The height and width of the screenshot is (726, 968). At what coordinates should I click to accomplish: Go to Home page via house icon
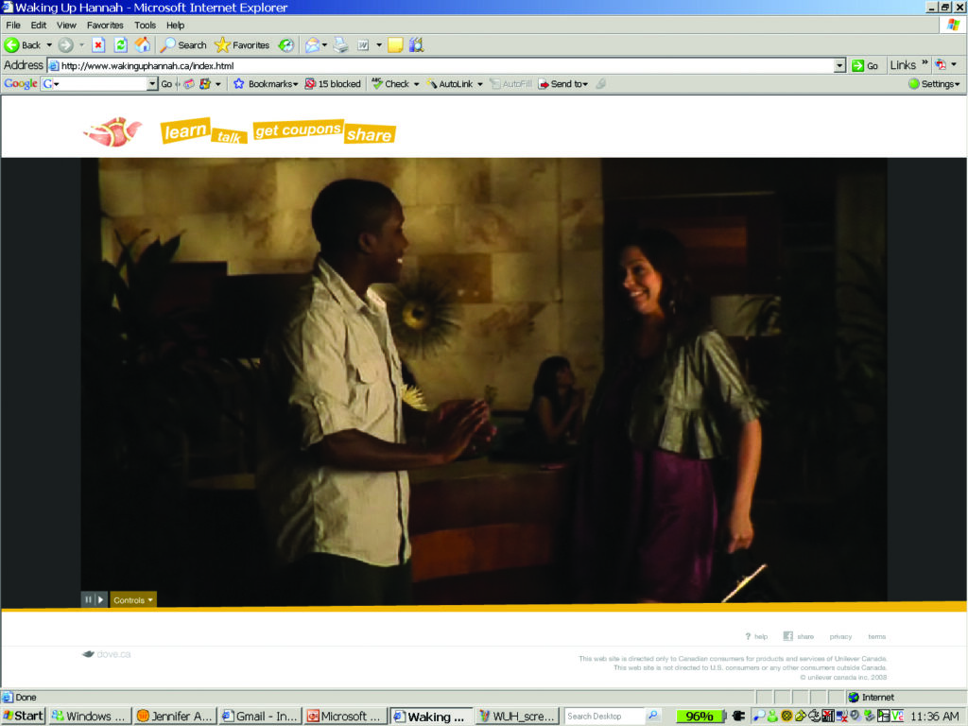[x=143, y=45]
